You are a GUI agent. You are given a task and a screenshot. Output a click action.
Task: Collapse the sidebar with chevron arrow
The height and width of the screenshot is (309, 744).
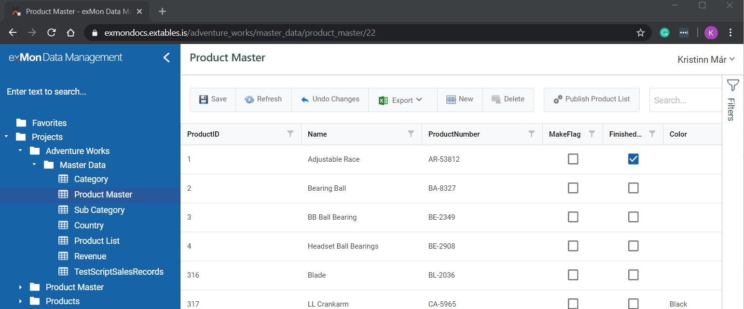166,58
